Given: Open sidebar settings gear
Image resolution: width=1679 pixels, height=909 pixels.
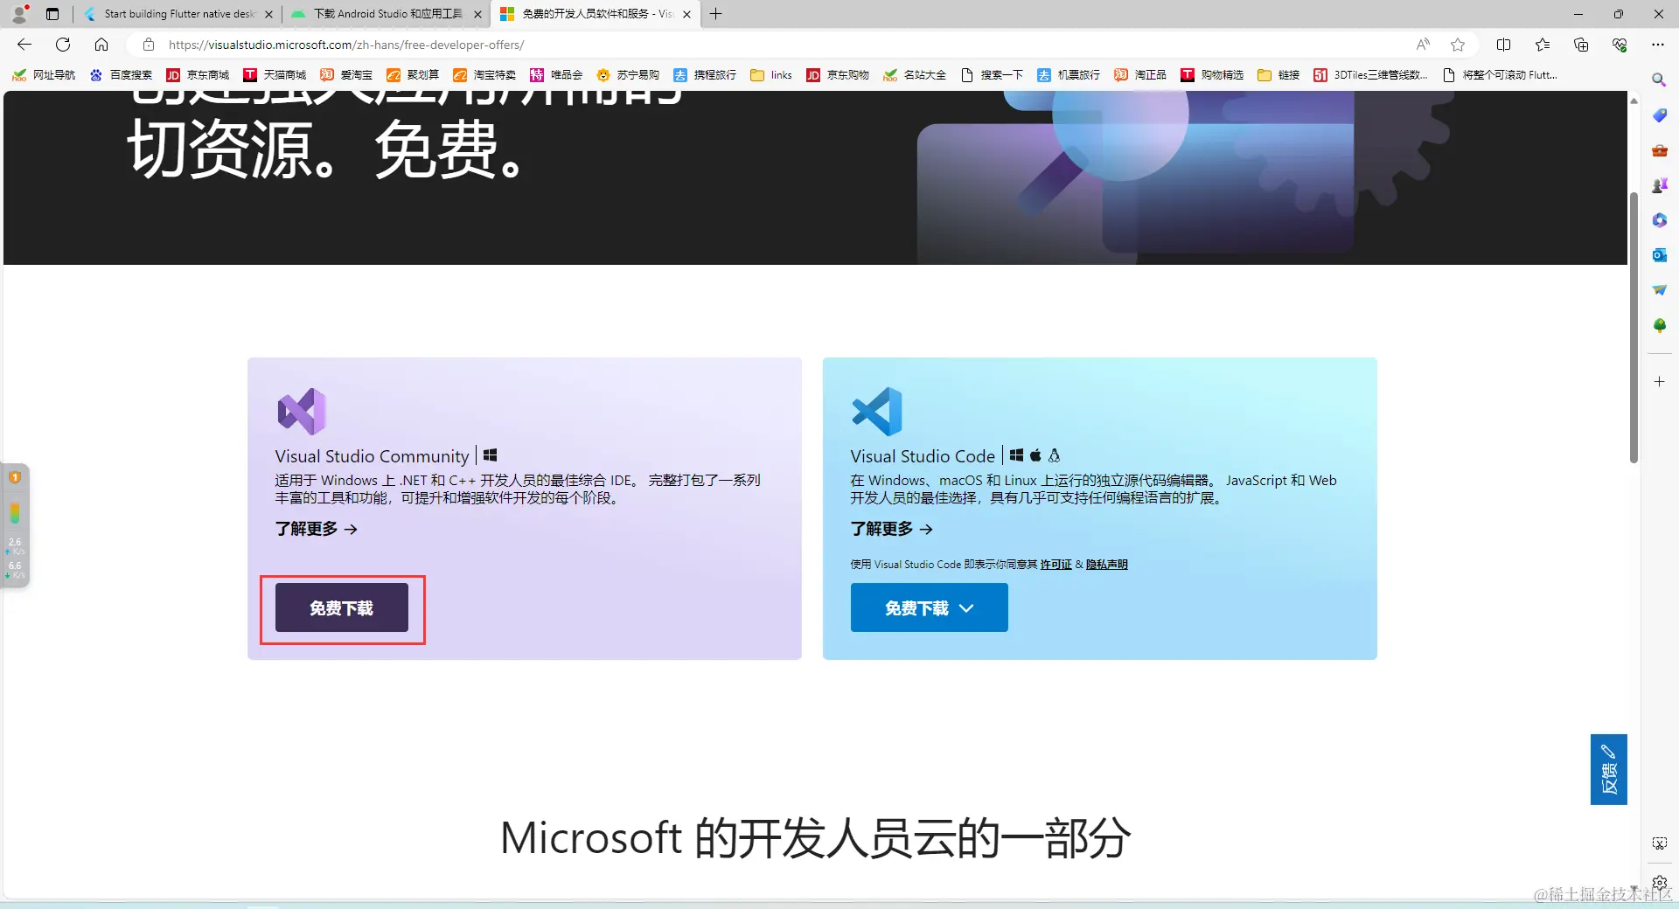Looking at the screenshot, I should (1659, 883).
